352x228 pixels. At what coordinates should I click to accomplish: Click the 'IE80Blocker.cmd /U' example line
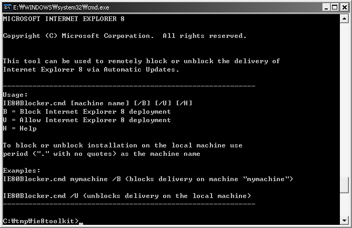pos(127,196)
